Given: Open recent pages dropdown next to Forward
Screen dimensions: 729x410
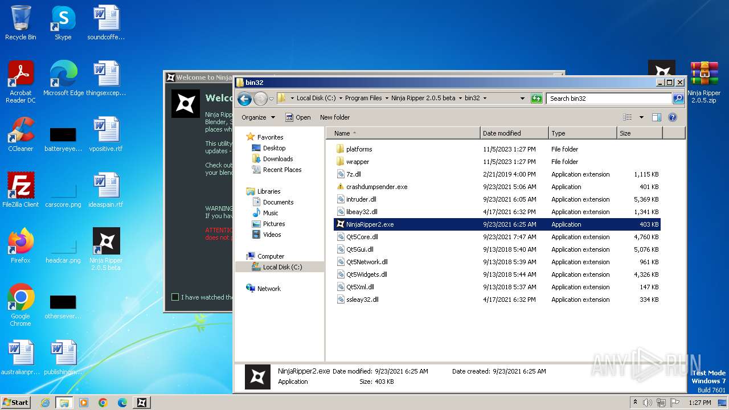Looking at the screenshot, I should point(271,99).
